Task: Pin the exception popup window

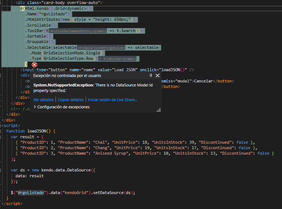Action: click(x=151, y=76)
